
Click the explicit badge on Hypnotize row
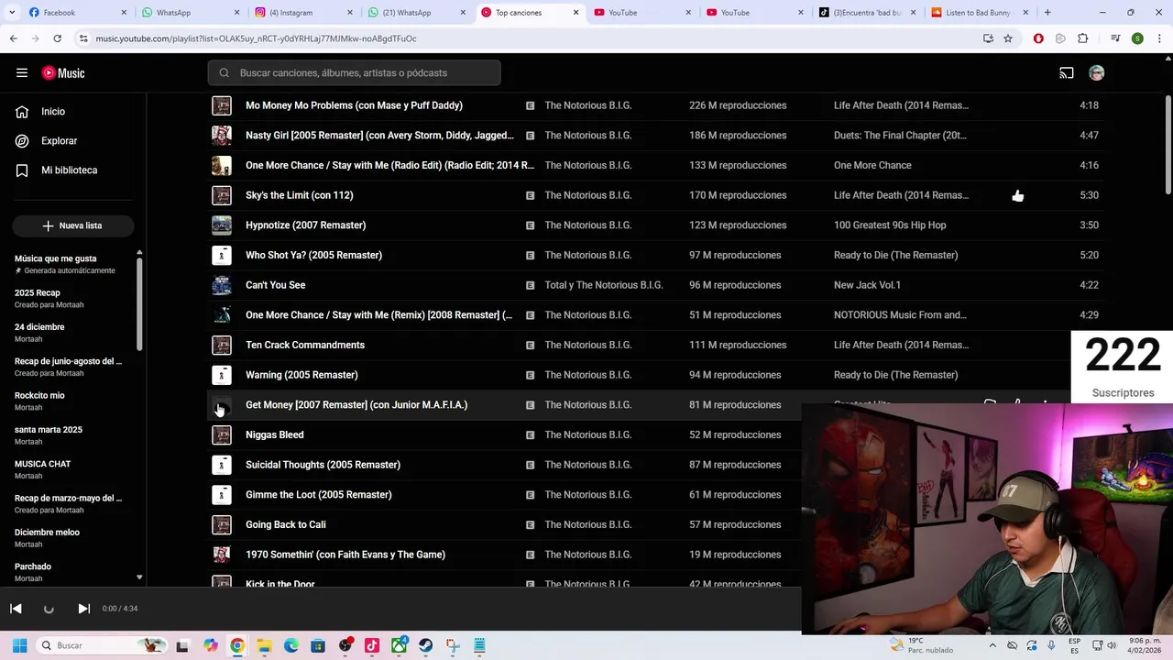coord(530,225)
